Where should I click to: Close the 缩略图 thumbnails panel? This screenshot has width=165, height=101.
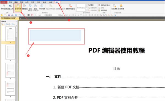point(16,21)
